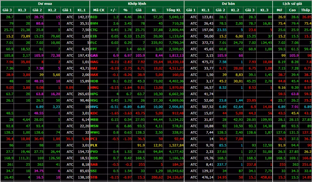This screenshot has width=312, height=182.
Task: Open the GAS stock symbol
Action: (x=94, y=56)
